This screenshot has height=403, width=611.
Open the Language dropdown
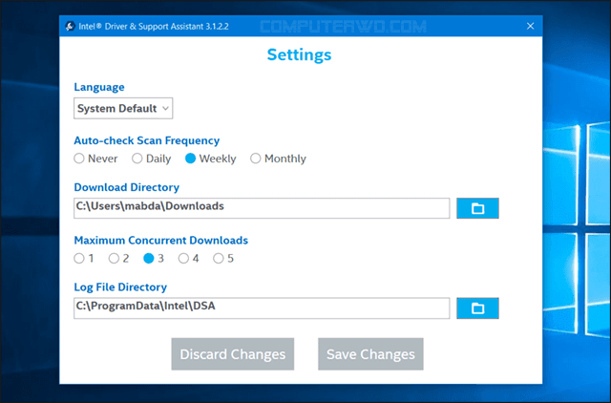tap(123, 108)
